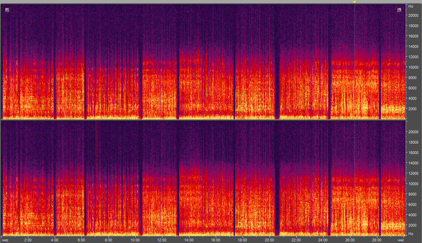Click the 20:00 mark on time ruler

(269, 240)
